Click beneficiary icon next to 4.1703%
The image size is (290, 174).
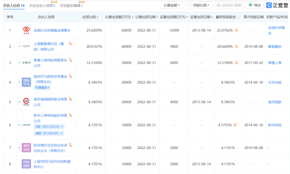pyautogui.click(x=235, y=125)
